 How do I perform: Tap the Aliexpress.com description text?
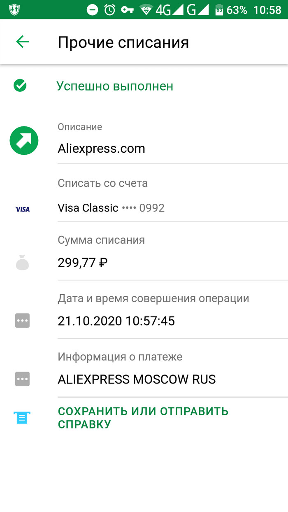[x=101, y=148]
